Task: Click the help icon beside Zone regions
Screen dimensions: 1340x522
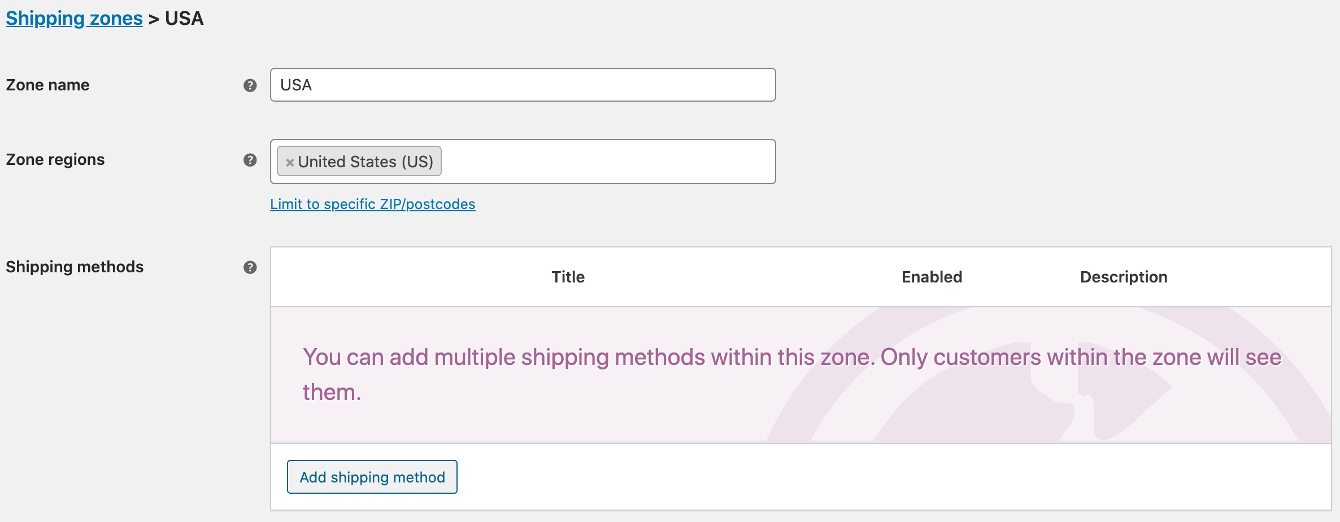Action: (x=250, y=160)
